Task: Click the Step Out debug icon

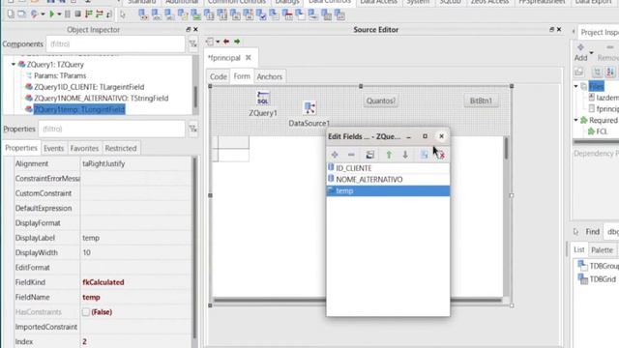Action: 109,14
